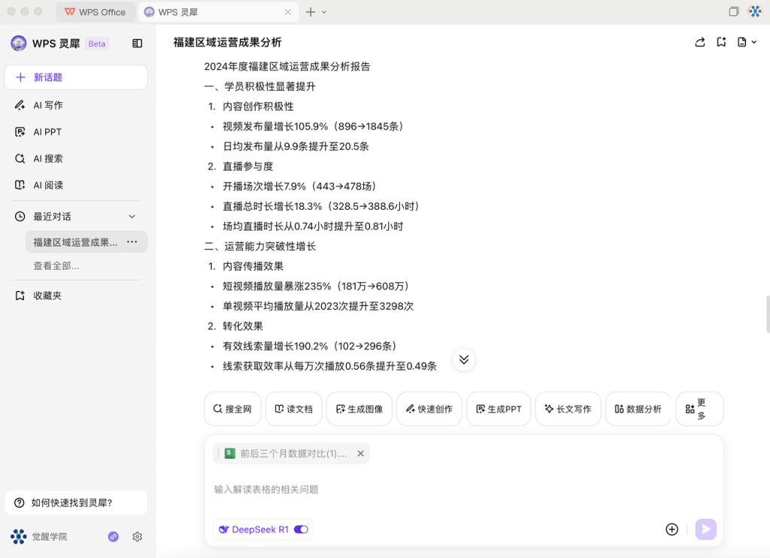Viewport: 770px width, 558px height.
Task: Switch to the WPS Office tab
Action: click(x=95, y=12)
